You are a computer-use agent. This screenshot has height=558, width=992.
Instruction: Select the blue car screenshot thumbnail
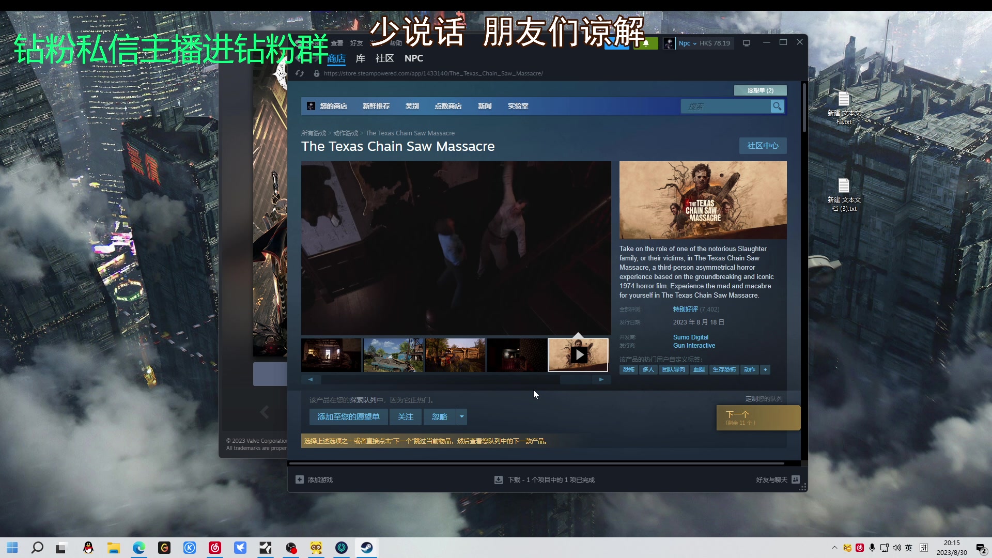click(393, 355)
